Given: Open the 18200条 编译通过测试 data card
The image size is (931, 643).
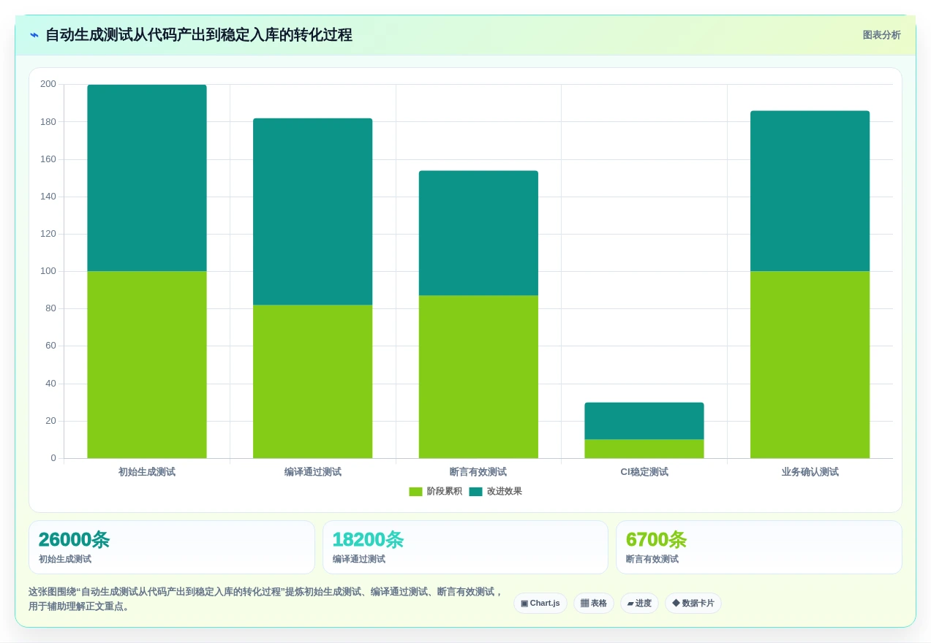Looking at the screenshot, I should point(465,547).
